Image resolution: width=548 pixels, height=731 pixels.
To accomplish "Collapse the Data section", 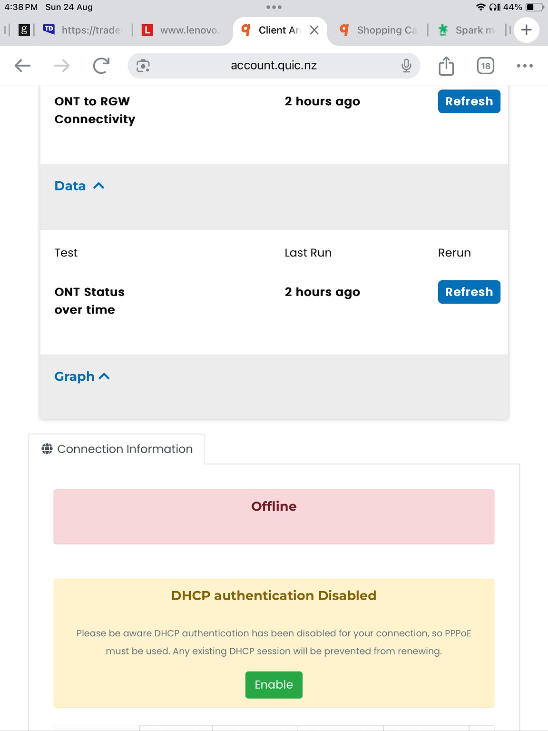I will 79,186.
